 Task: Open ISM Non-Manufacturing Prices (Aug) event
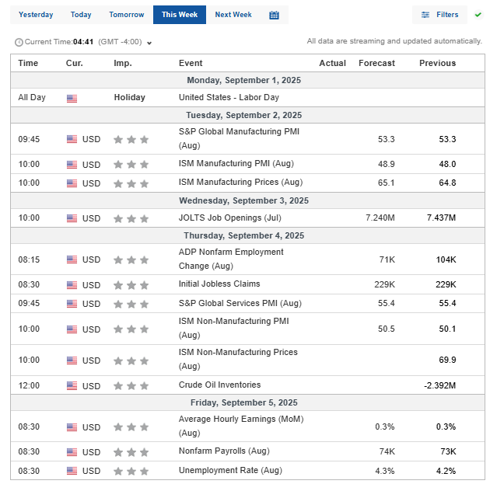coord(238,359)
